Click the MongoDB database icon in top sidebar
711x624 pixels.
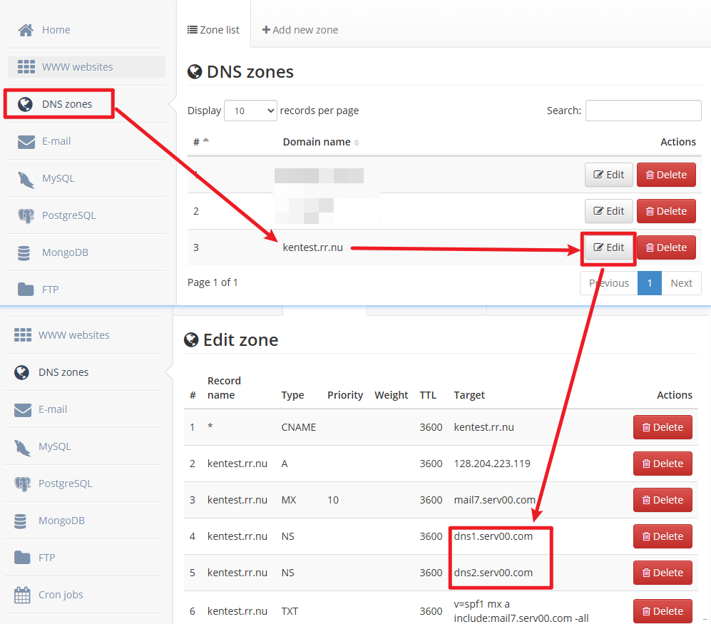pyautogui.click(x=24, y=252)
